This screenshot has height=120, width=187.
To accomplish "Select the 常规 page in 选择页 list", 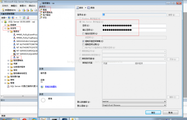I will (45, 10).
